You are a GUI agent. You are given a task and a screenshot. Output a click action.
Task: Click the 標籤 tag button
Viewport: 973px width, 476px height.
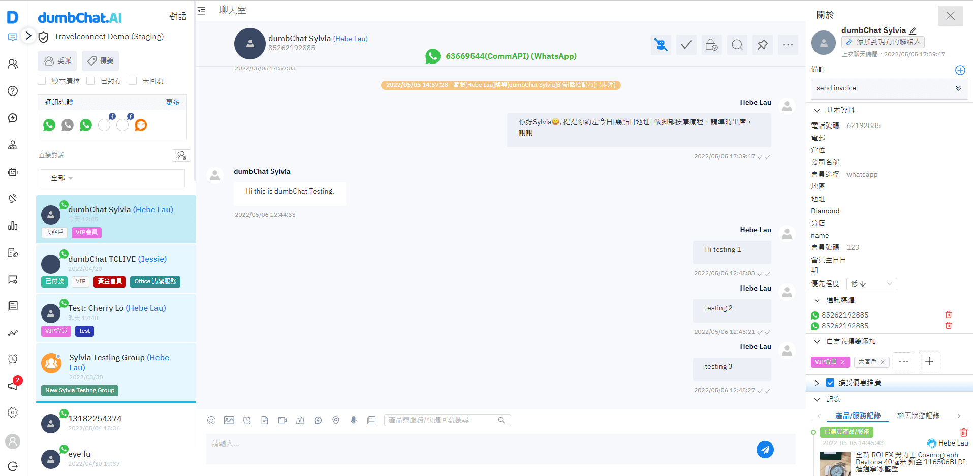[101, 61]
